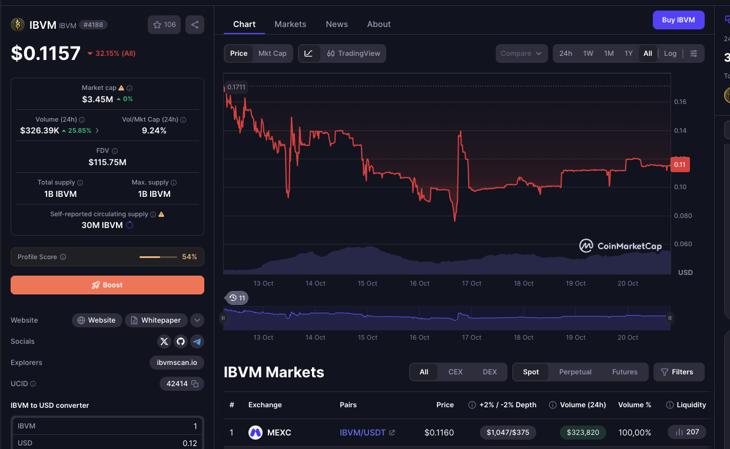Viewport: 730px width, 449px height.
Task: Filter markets to DEX only
Action: 490,372
